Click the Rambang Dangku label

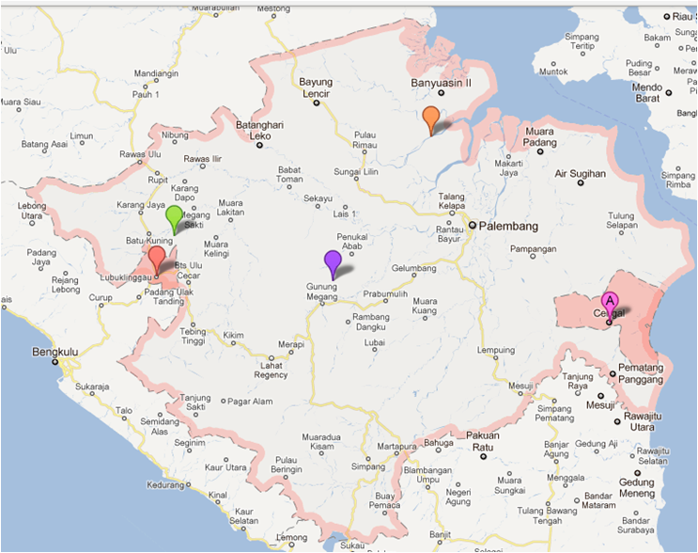pyautogui.click(x=371, y=322)
